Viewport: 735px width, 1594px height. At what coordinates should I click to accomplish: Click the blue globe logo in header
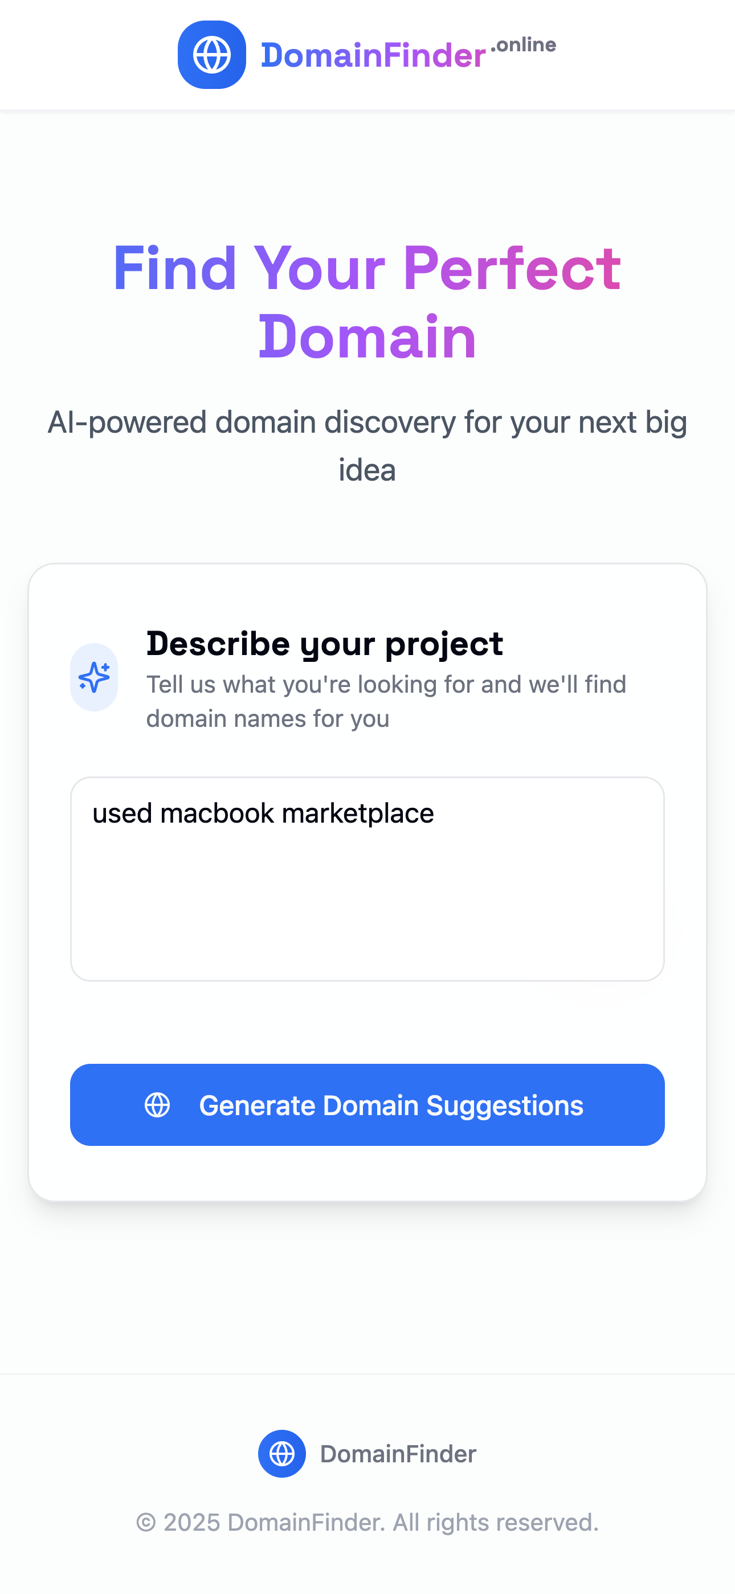[211, 55]
